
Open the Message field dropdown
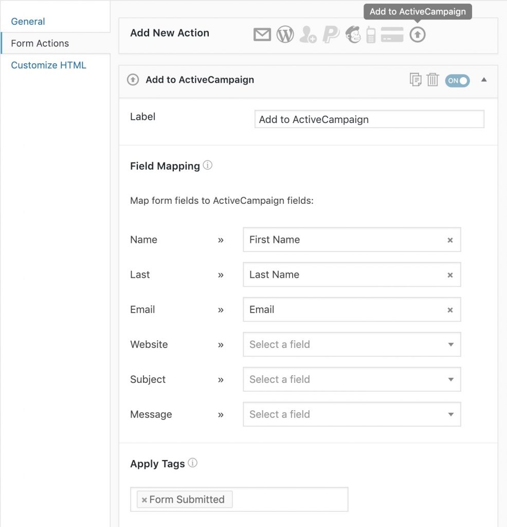[352, 414]
